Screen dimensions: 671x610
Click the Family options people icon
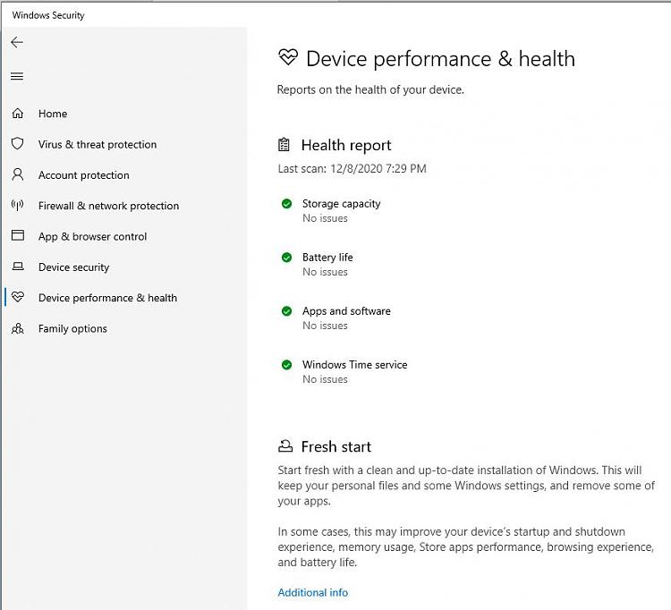18,328
